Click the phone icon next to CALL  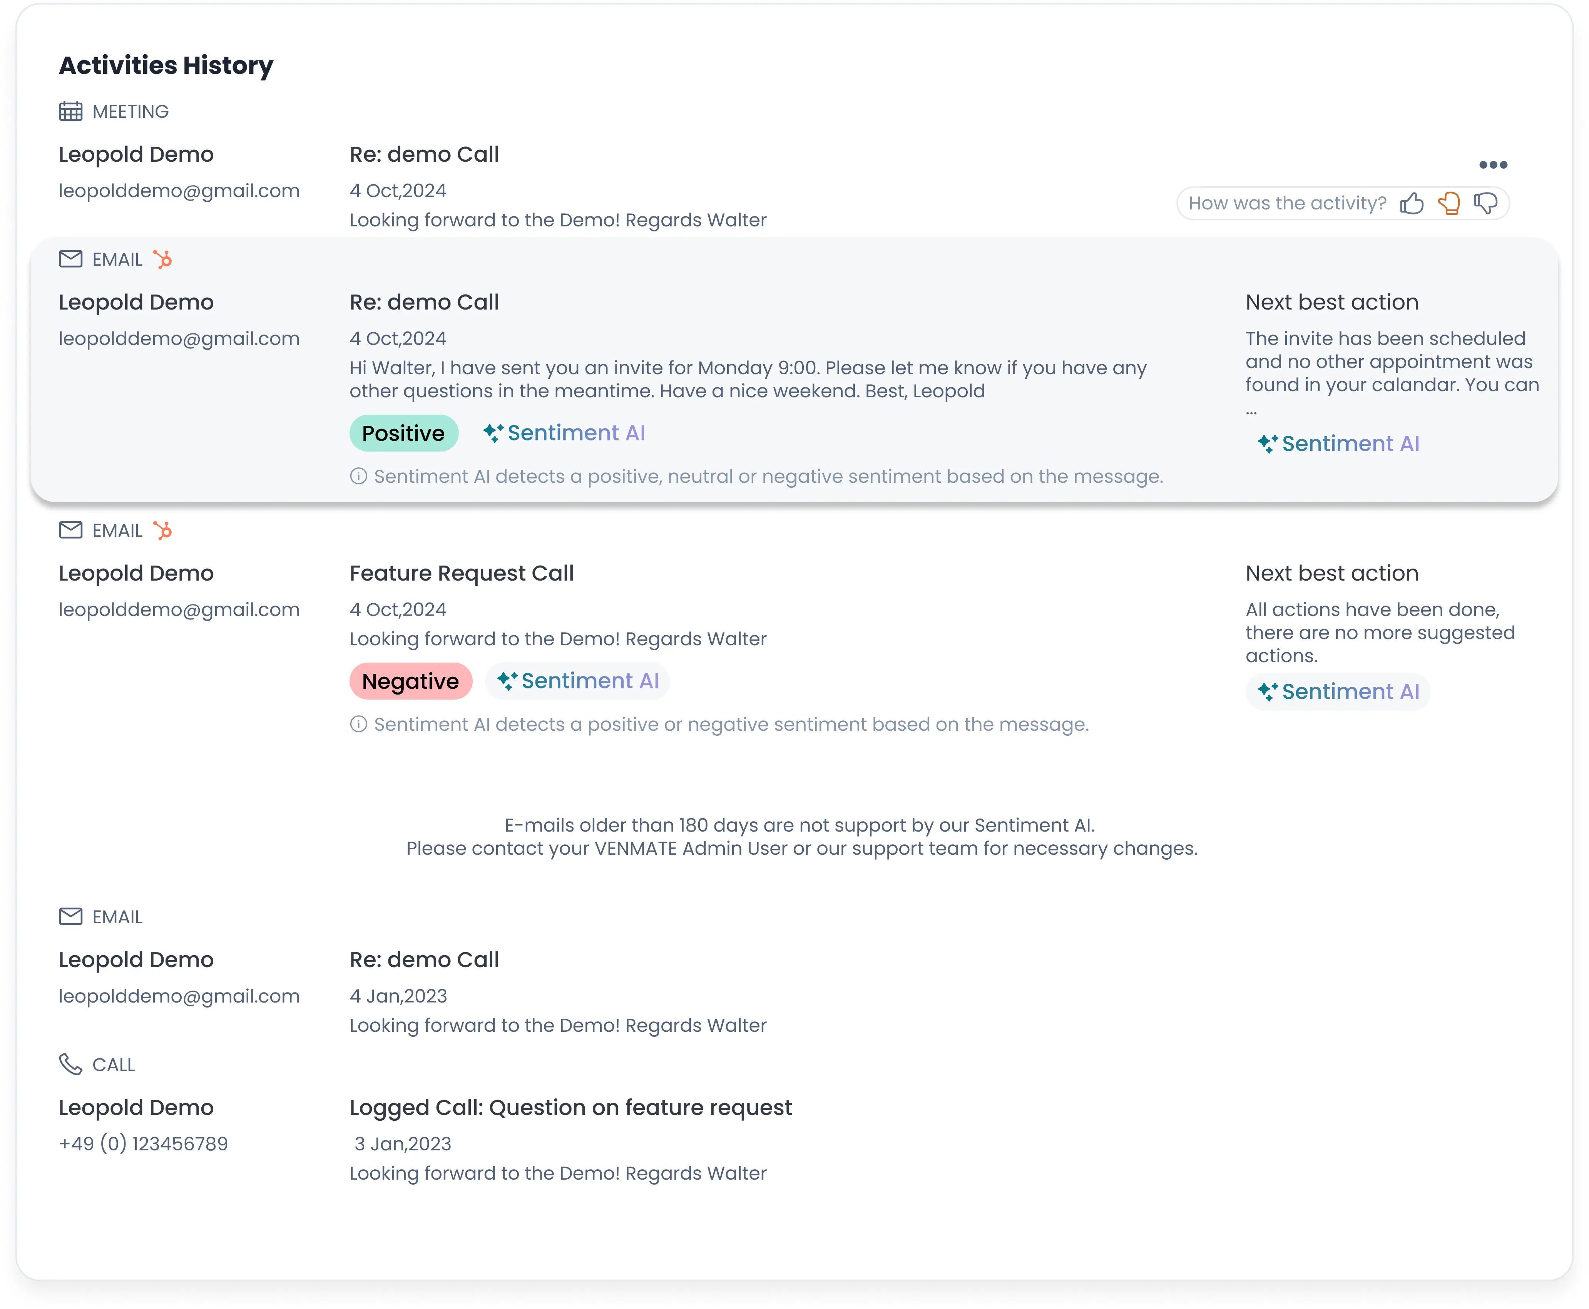click(x=70, y=1064)
